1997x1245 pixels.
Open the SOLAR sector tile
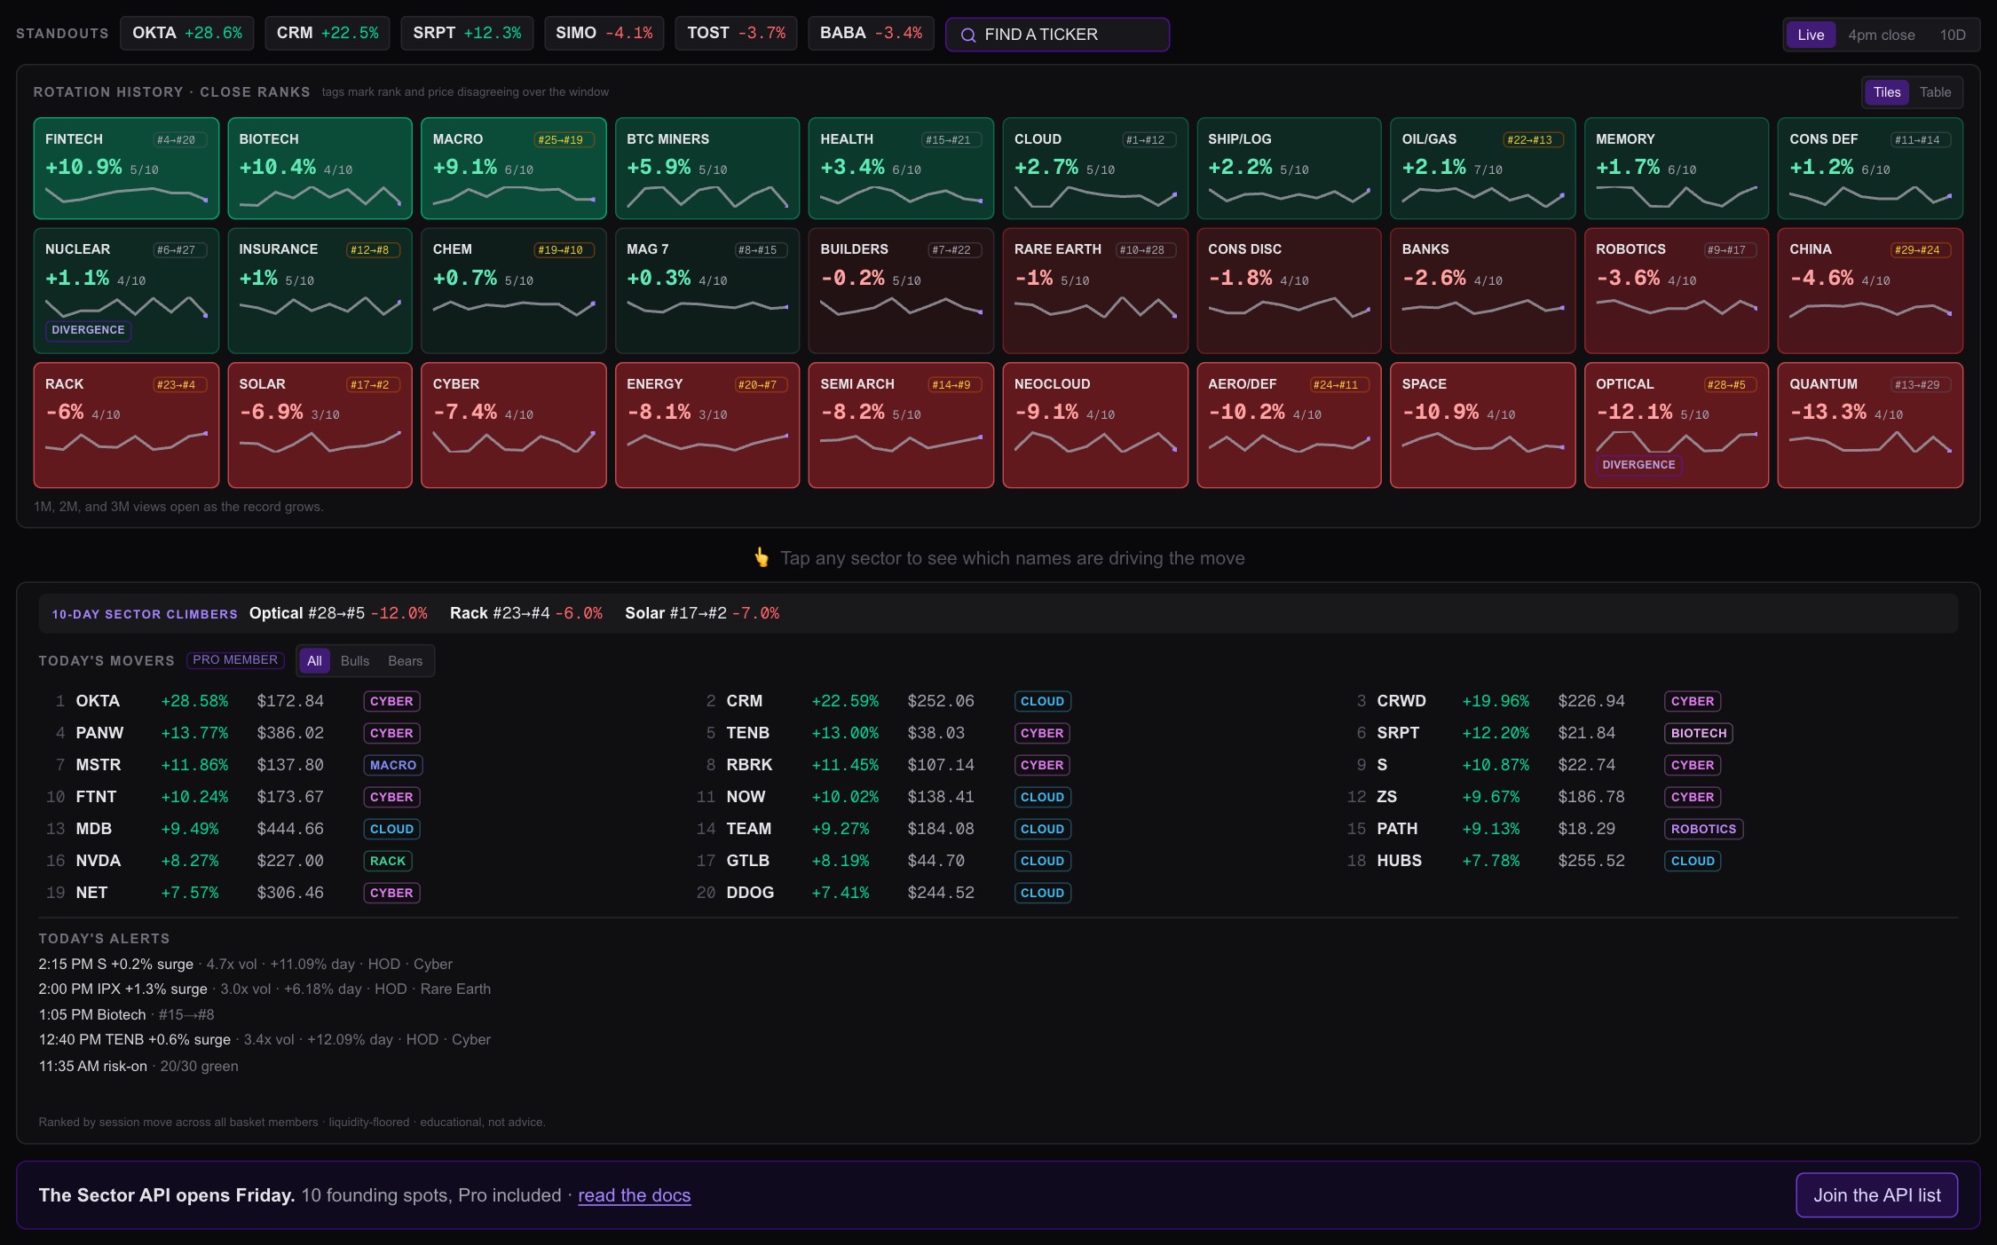point(320,425)
